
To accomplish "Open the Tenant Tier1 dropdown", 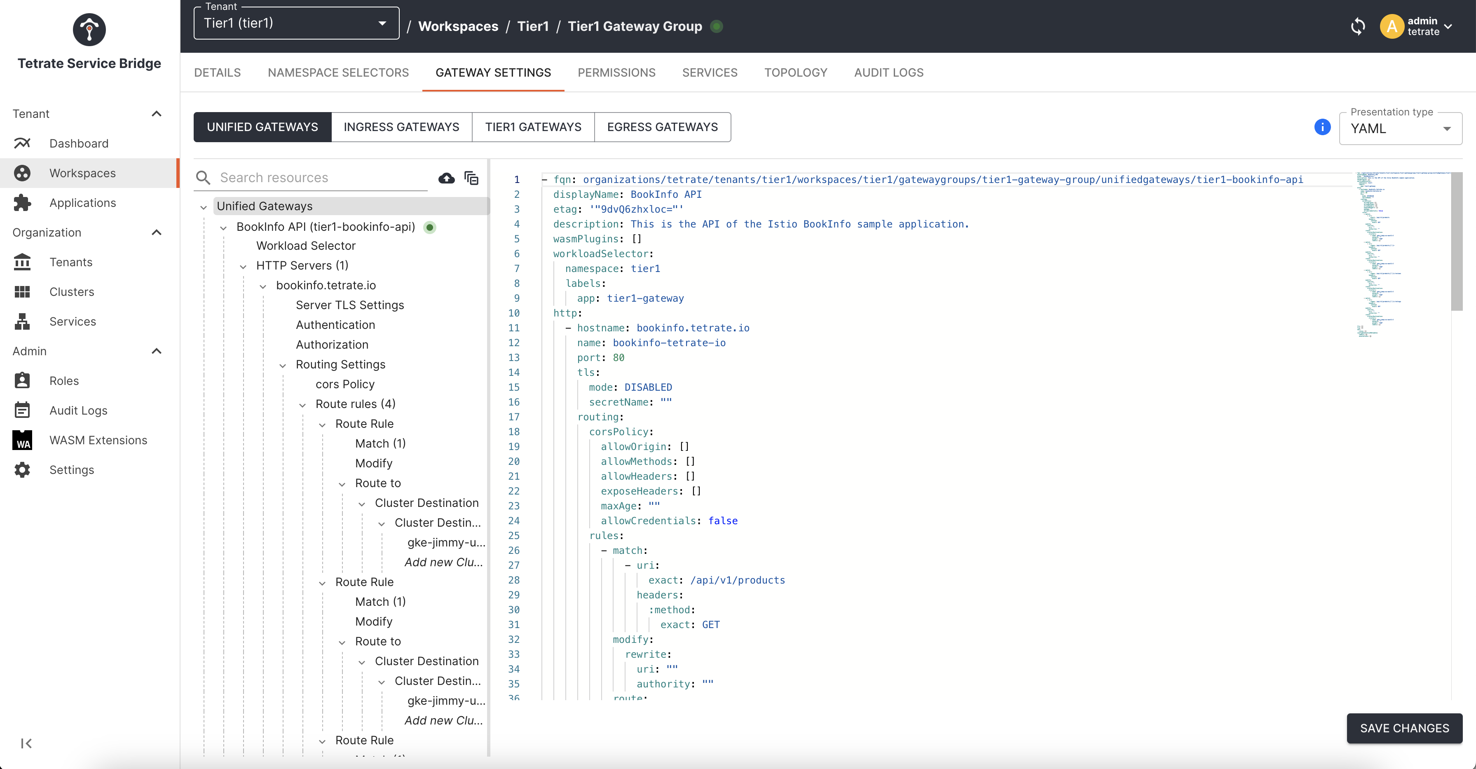I will (x=296, y=23).
